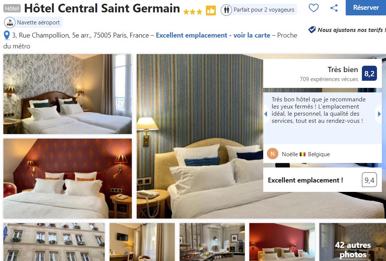
Task: Click the price match checkmark tag icon
Action: pos(312,30)
